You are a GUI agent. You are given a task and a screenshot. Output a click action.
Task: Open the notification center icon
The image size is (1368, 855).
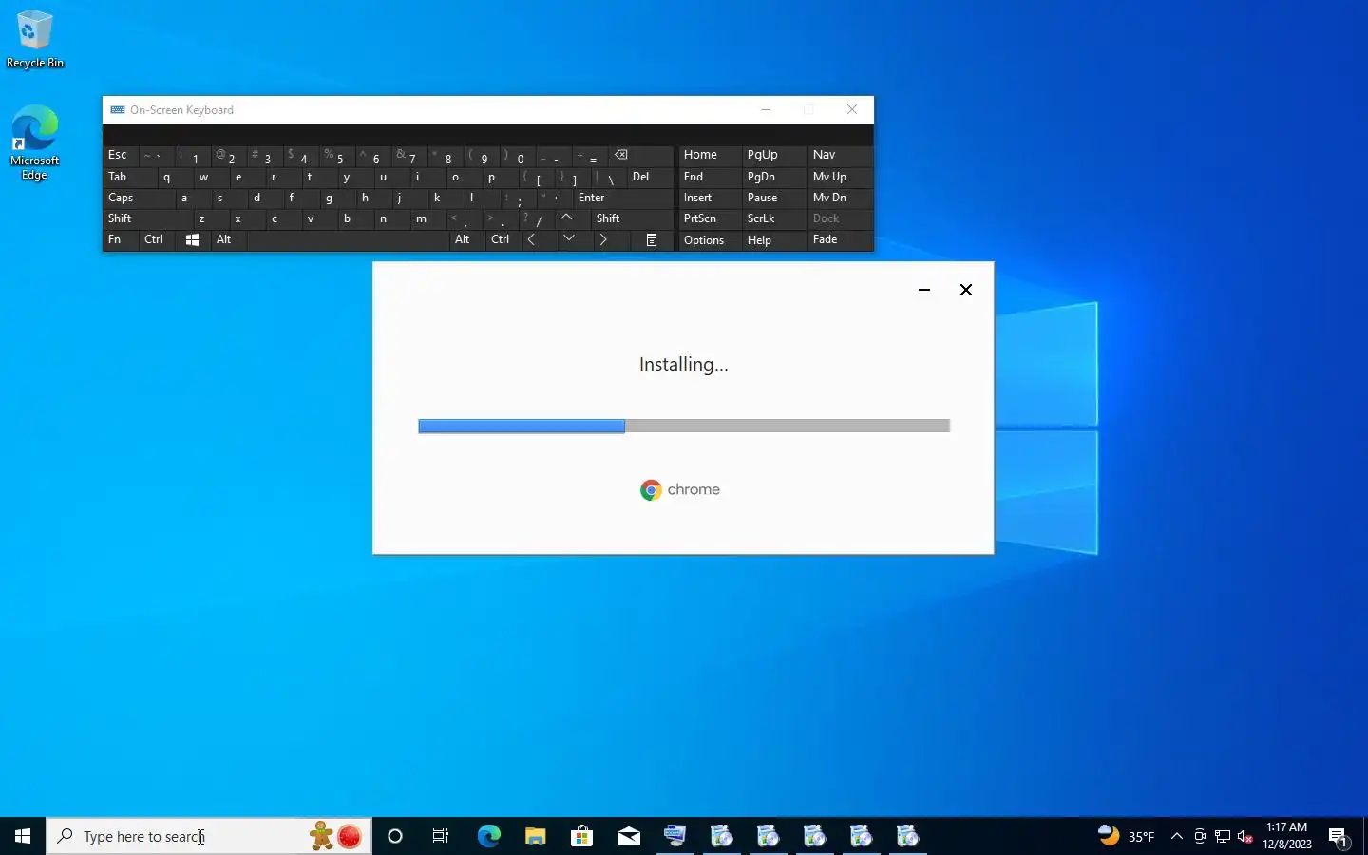point(1339,837)
